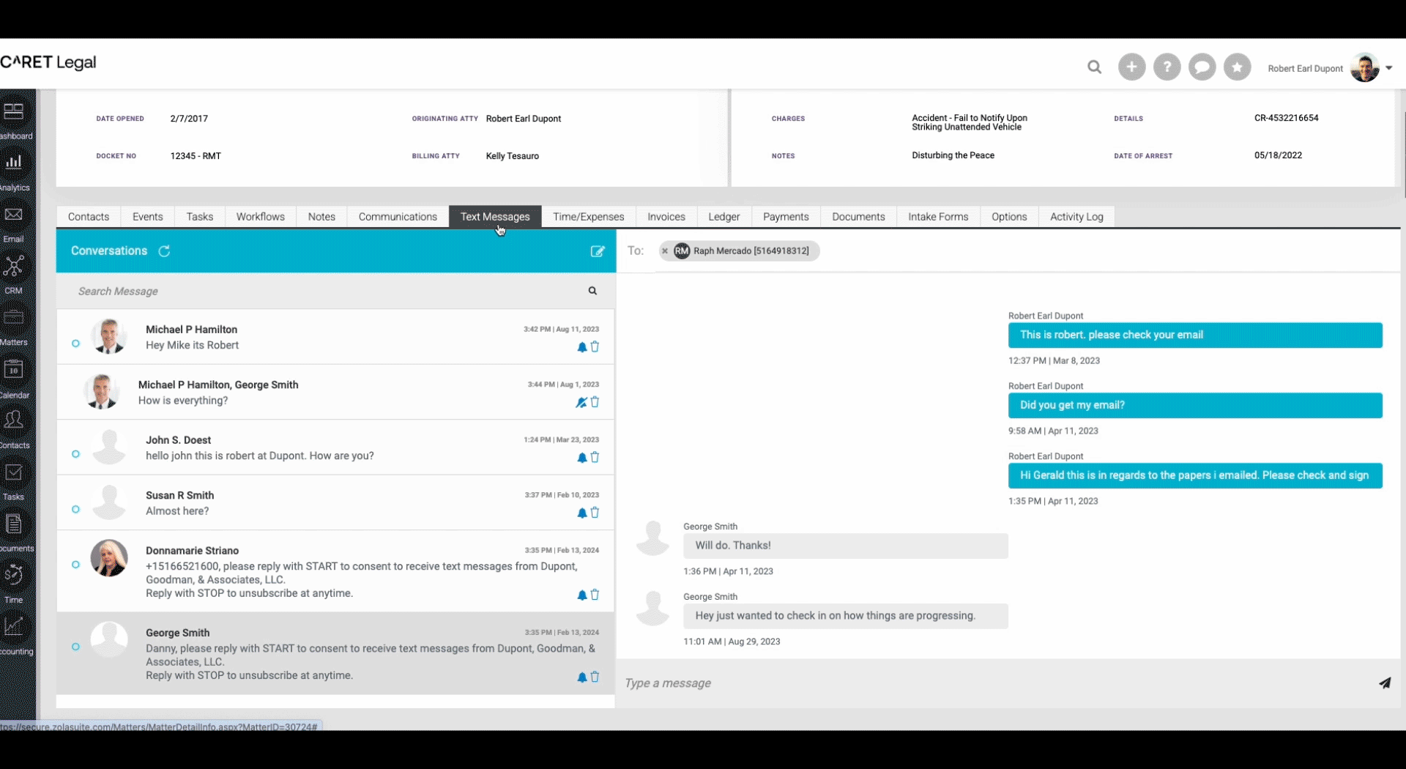Open the Invoices tab
1406x769 pixels.
[666, 216]
